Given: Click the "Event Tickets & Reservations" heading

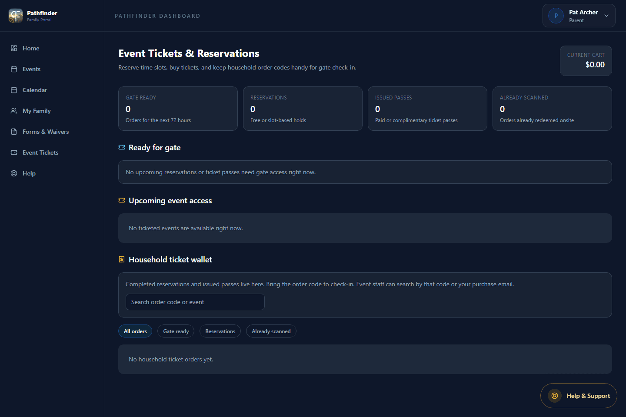Looking at the screenshot, I should pos(189,53).
